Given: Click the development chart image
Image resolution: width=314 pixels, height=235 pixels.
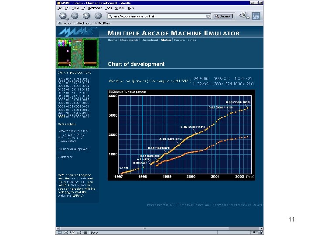Looking at the screenshot, I should [x=181, y=135].
